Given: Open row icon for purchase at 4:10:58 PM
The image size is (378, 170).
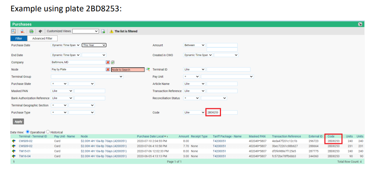Looking at the screenshot, I should (14, 146).
